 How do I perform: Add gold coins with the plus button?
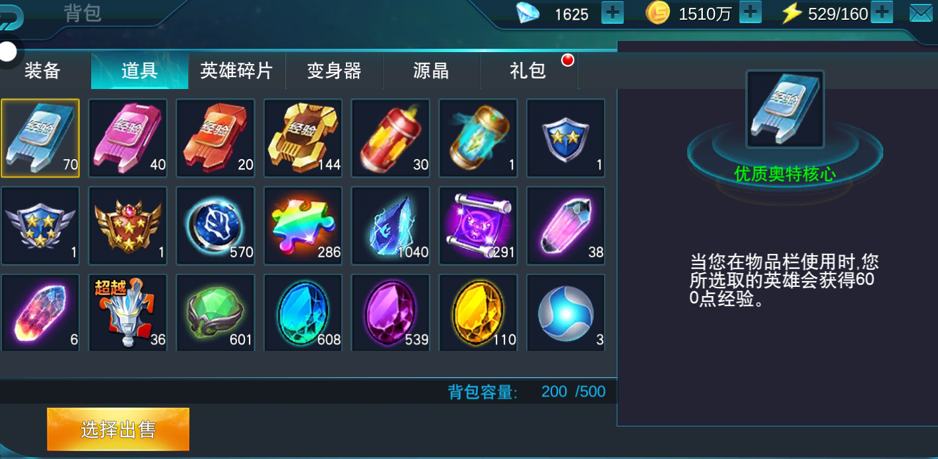(x=751, y=13)
